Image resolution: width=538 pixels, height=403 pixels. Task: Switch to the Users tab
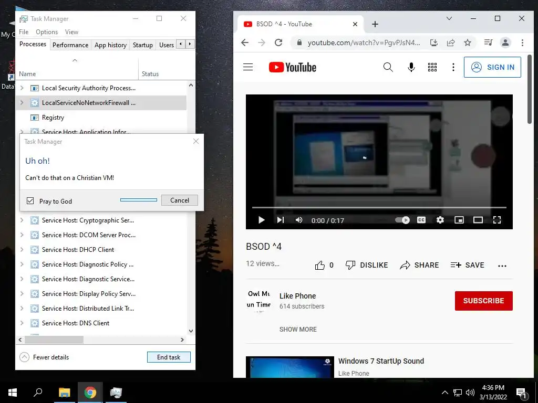coord(167,45)
